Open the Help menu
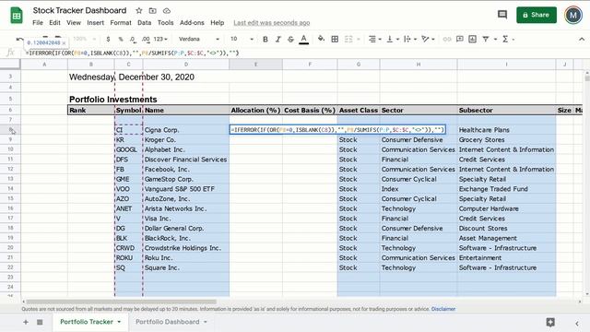 tap(218, 22)
